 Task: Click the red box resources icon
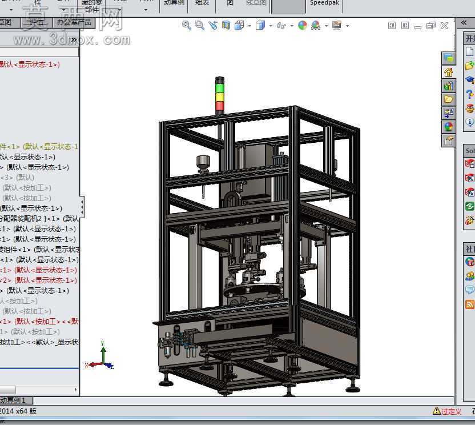tap(470, 108)
